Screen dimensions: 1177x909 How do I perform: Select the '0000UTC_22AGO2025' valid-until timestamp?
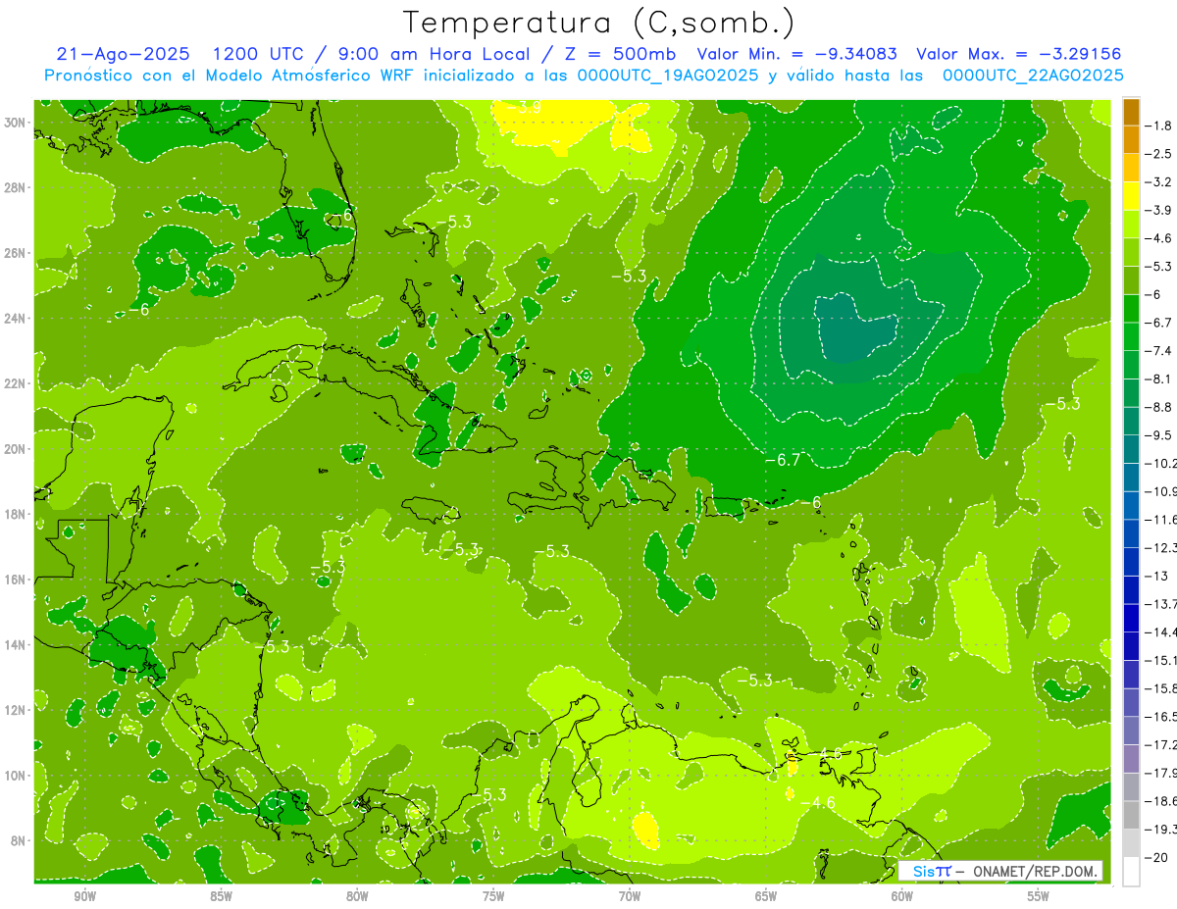tap(1033, 76)
